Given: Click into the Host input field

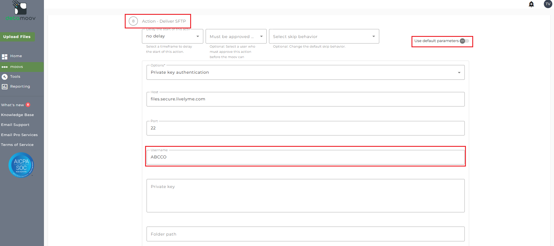Looking at the screenshot, I should 305,99.
